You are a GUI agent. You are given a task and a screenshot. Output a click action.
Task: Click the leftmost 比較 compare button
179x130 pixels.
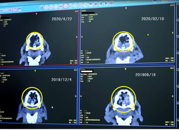coord(2,11)
